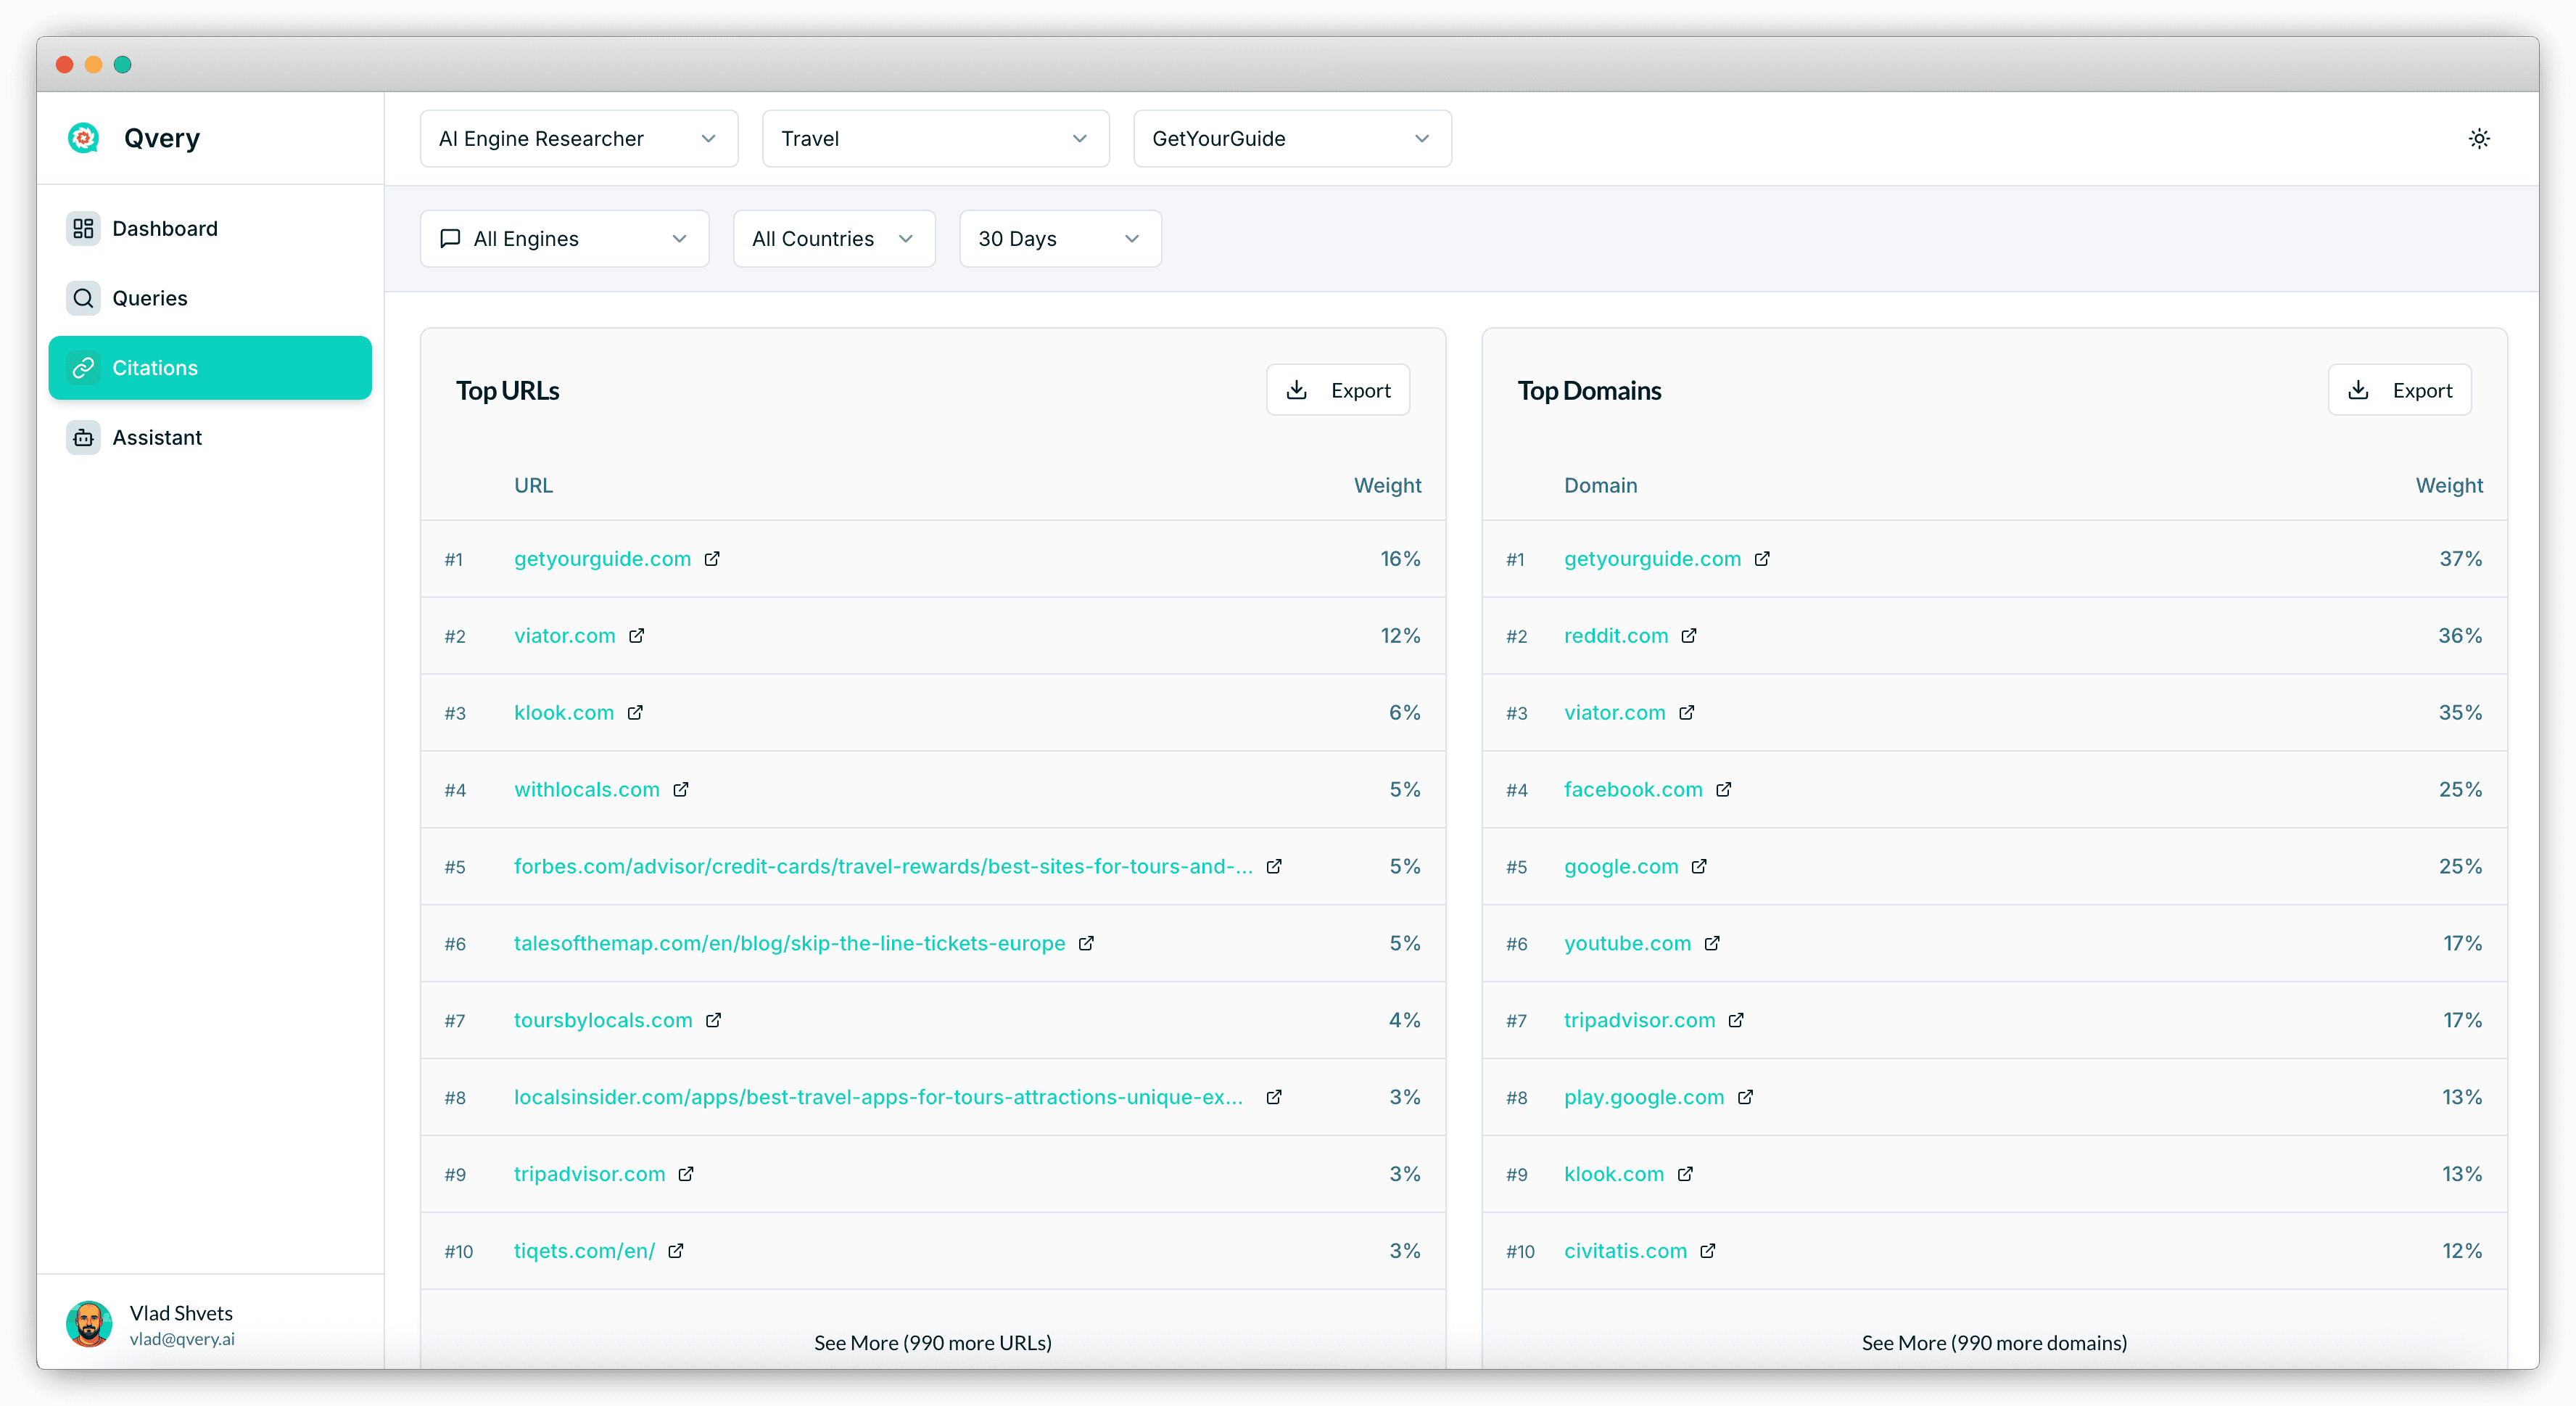
Task: Open external link icon beside withlocals.com
Action: 681,789
